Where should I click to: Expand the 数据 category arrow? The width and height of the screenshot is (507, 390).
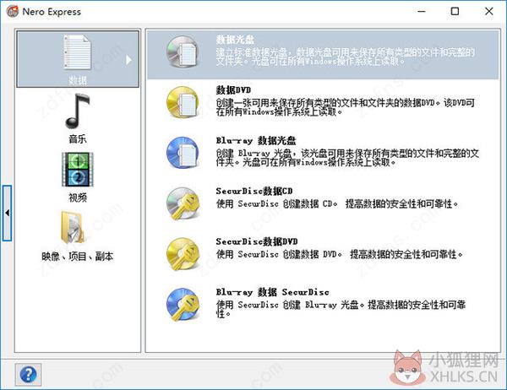(128, 60)
